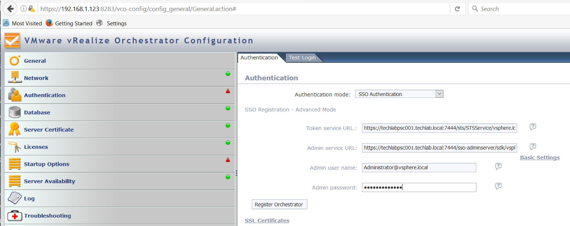This screenshot has width=570, height=226.
Task: Open the Server Availability section
Action: (120, 181)
